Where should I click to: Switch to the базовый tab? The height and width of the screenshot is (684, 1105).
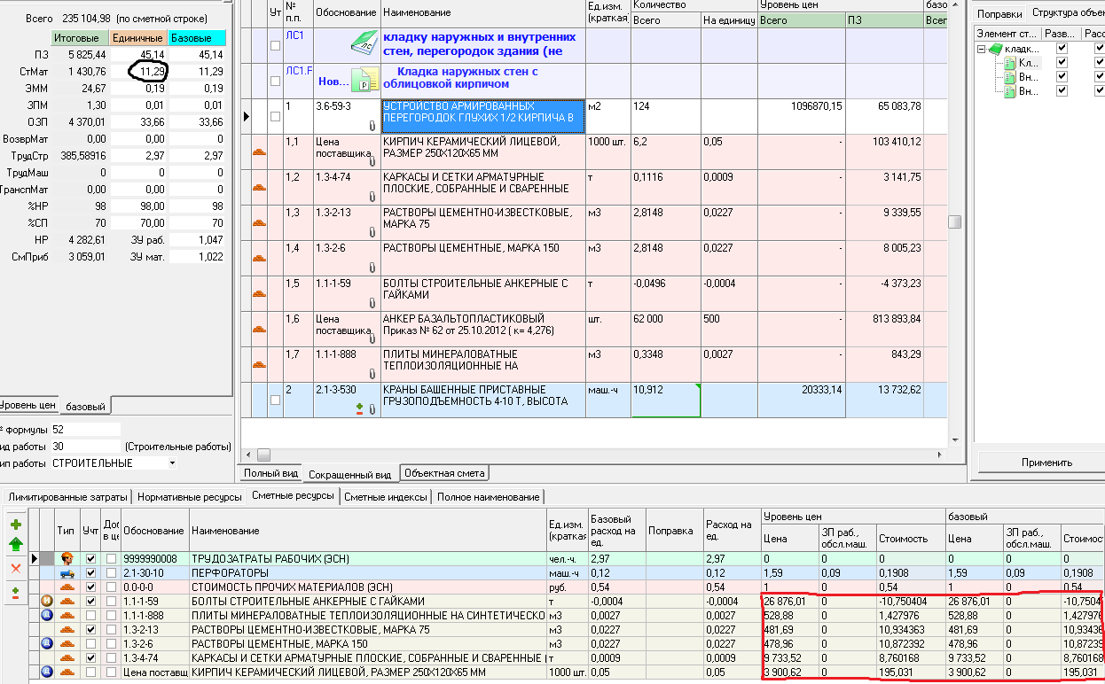tap(86, 407)
